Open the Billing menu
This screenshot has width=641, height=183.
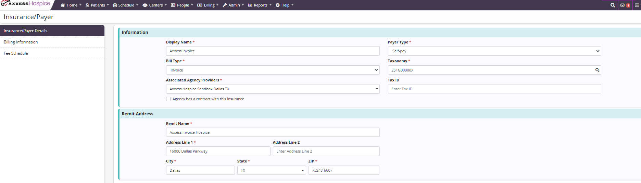point(208,5)
